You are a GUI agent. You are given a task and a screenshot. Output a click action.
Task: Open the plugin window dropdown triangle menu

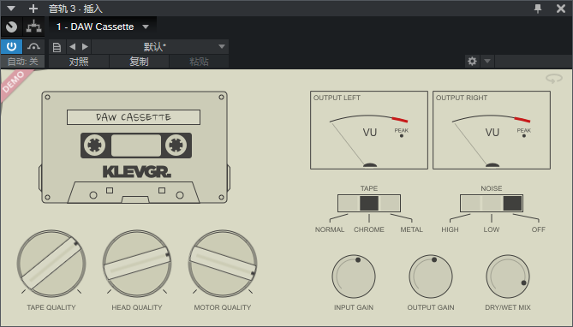click(11, 8)
